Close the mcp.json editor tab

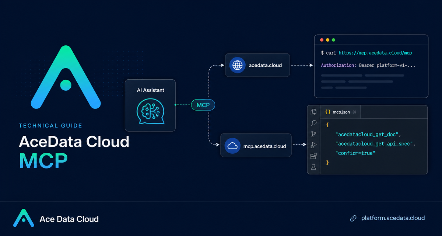[x=354, y=112]
